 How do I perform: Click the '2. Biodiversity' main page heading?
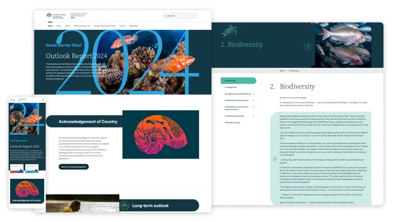pos(292,86)
